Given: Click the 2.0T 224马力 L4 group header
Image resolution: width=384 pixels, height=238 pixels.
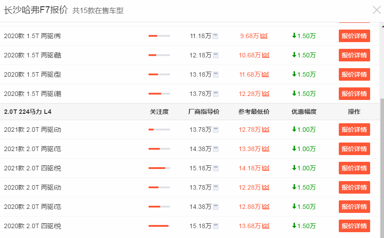Looking at the screenshot, I should (x=28, y=112).
